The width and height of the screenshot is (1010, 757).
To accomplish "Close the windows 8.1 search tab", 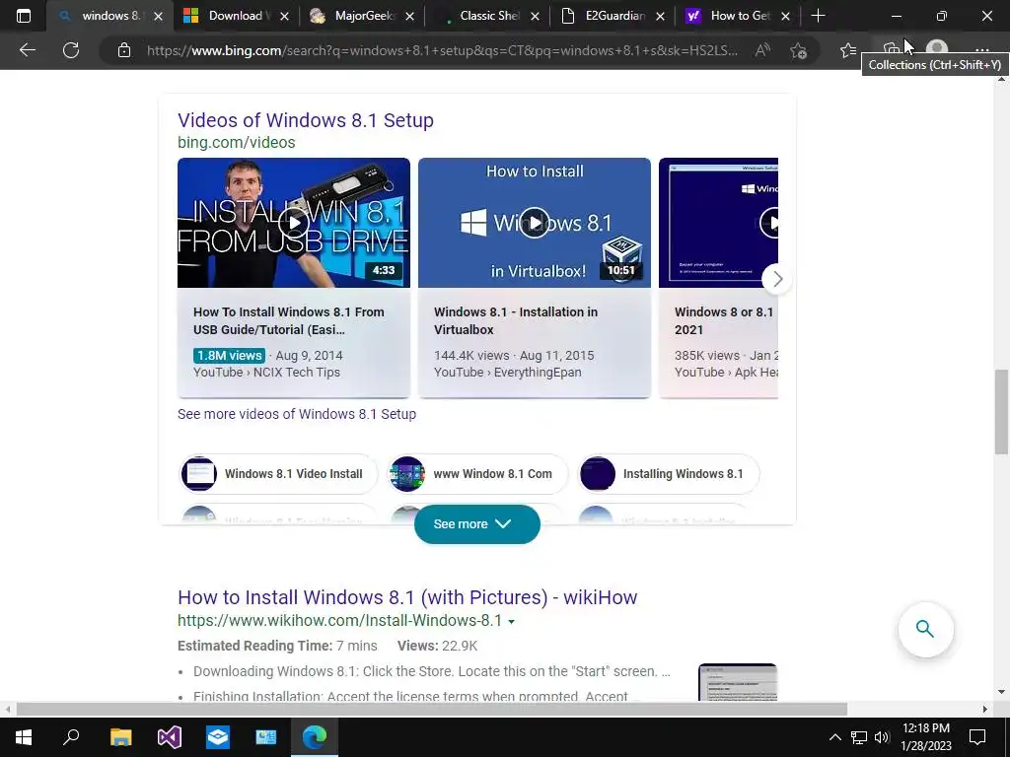I will pyautogui.click(x=159, y=16).
